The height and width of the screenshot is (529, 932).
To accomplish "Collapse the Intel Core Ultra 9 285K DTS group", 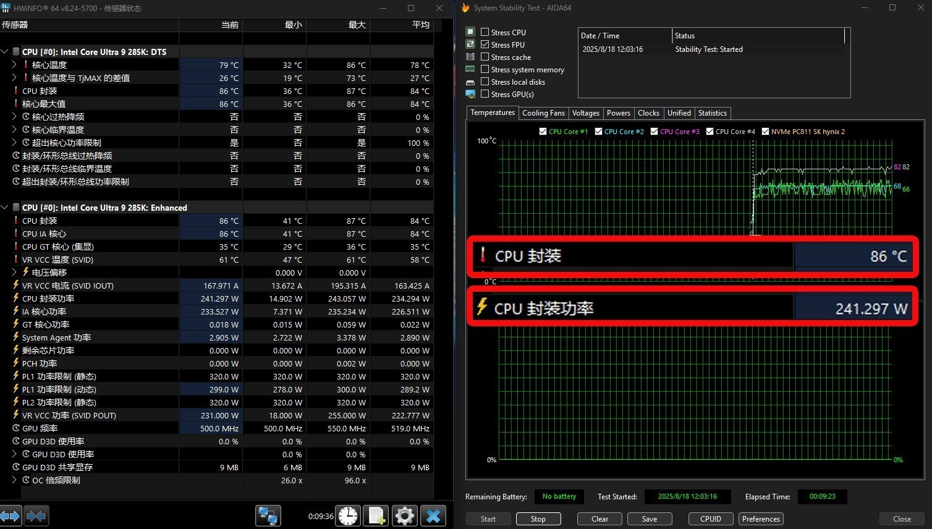I will coord(5,51).
